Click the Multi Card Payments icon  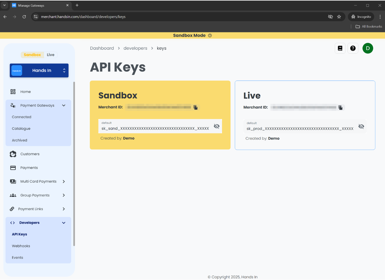(13, 181)
